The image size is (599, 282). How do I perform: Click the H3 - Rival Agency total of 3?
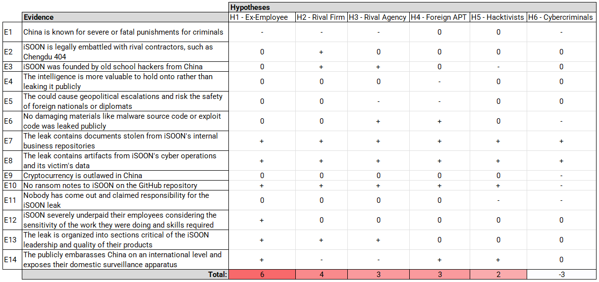tap(379, 275)
